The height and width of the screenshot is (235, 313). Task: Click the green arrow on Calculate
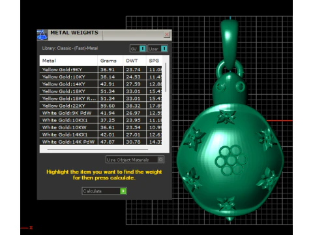[123, 191]
